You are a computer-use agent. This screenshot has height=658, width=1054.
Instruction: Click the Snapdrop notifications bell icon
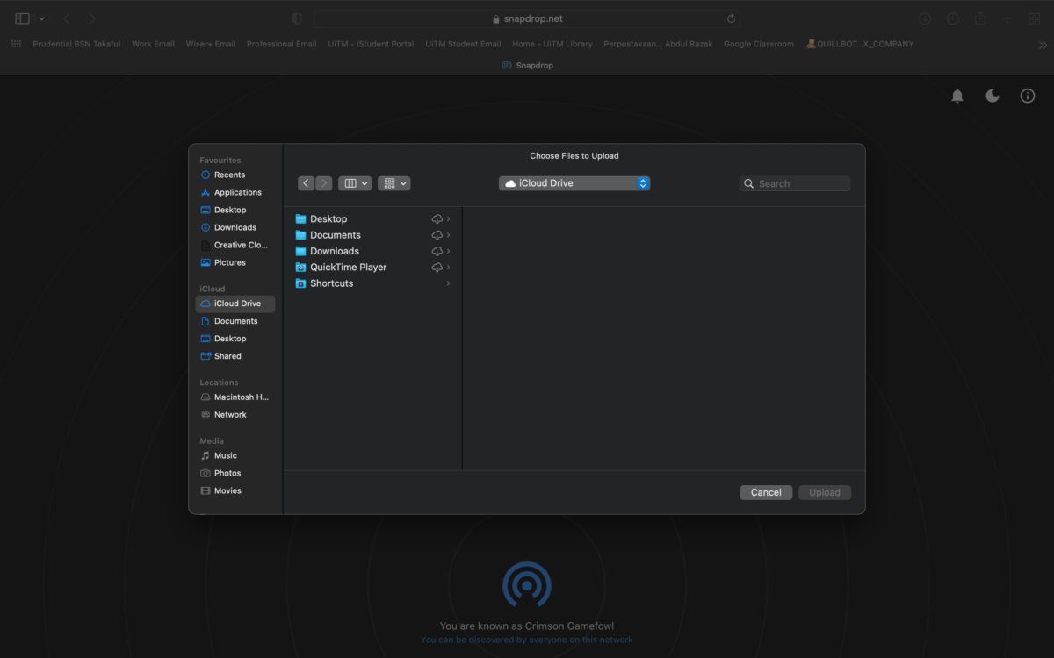957,97
